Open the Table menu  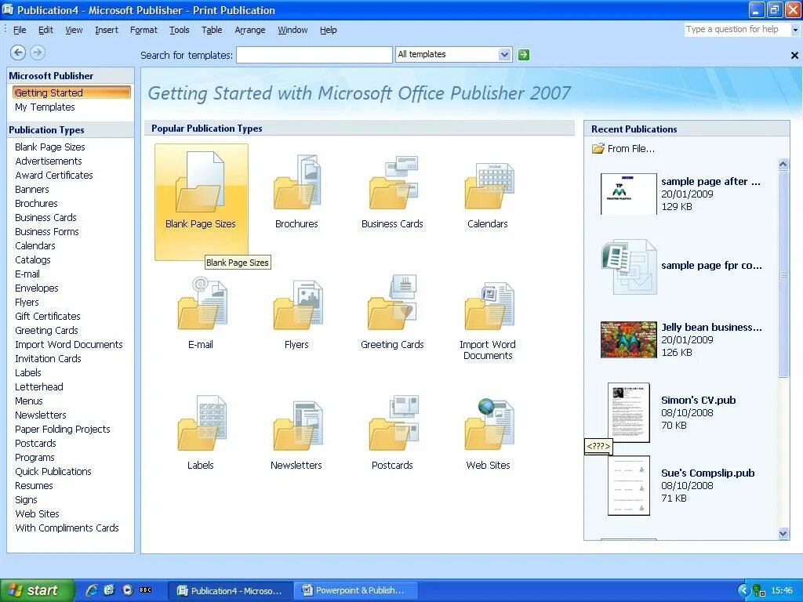[212, 30]
